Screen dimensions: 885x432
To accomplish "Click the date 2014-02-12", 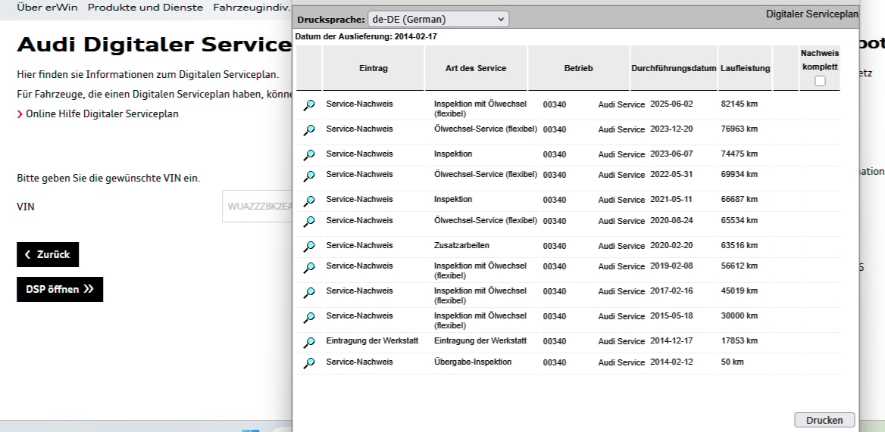I will (x=671, y=362).
